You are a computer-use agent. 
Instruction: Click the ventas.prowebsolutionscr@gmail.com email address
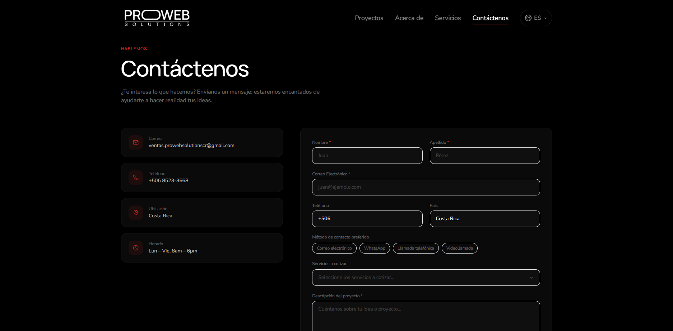point(191,145)
